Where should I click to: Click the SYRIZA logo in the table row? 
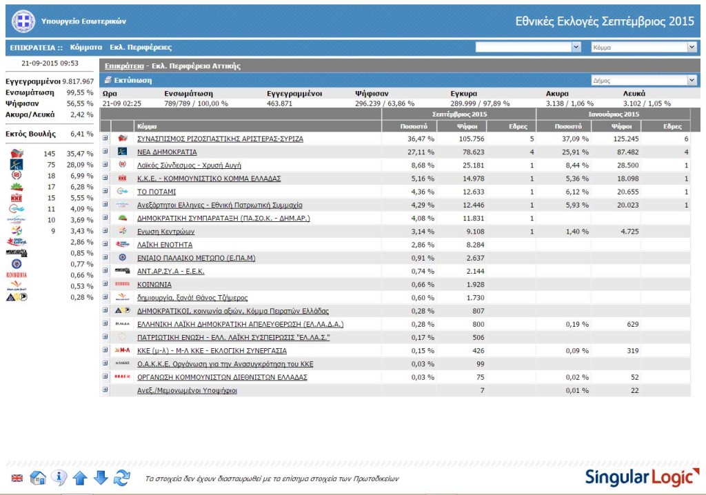[123, 139]
